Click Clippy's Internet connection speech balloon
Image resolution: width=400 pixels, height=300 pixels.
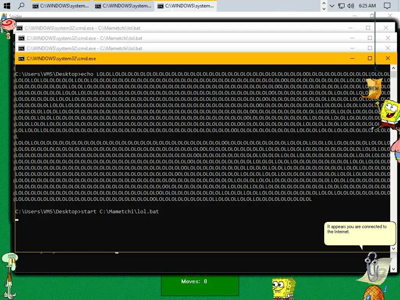point(360,233)
